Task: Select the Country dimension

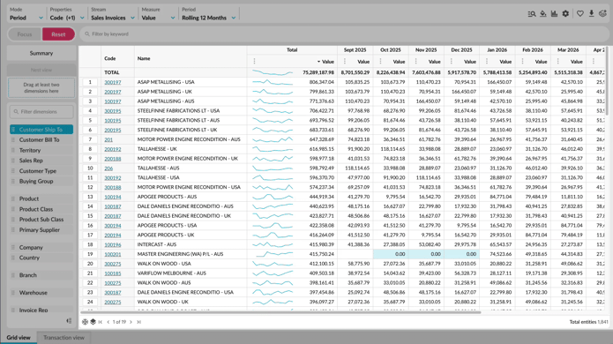Action: (x=41, y=258)
